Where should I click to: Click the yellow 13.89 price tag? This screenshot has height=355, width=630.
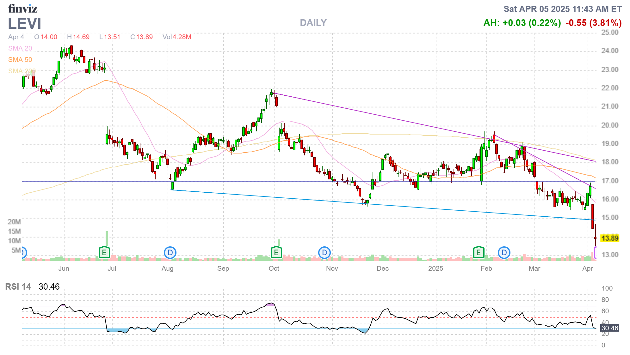coord(609,238)
